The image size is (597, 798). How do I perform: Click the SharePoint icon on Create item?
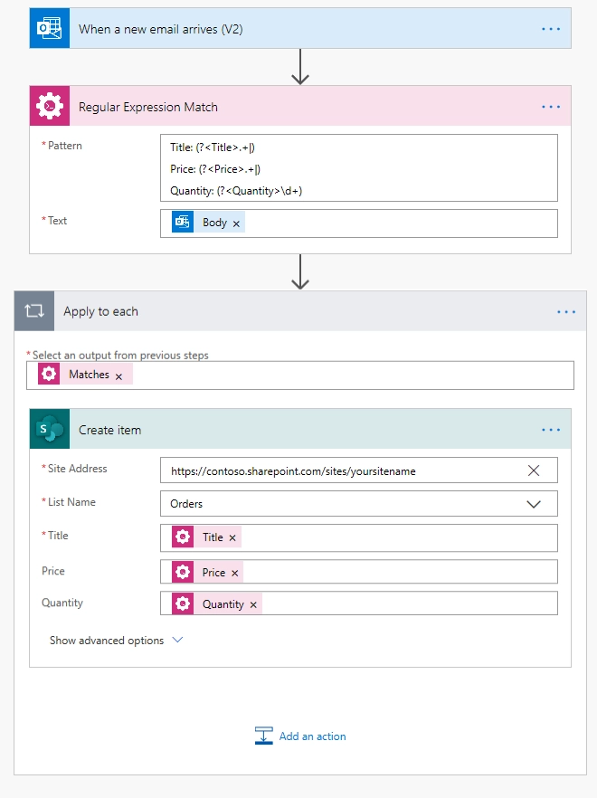point(50,429)
